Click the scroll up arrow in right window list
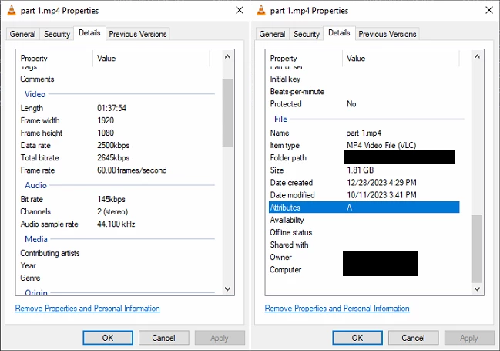Viewport: 500px width, 351px height. pyautogui.click(x=477, y=57)
